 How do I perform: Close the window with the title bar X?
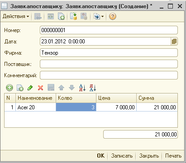pyautogui.click(x=180, y=6)
